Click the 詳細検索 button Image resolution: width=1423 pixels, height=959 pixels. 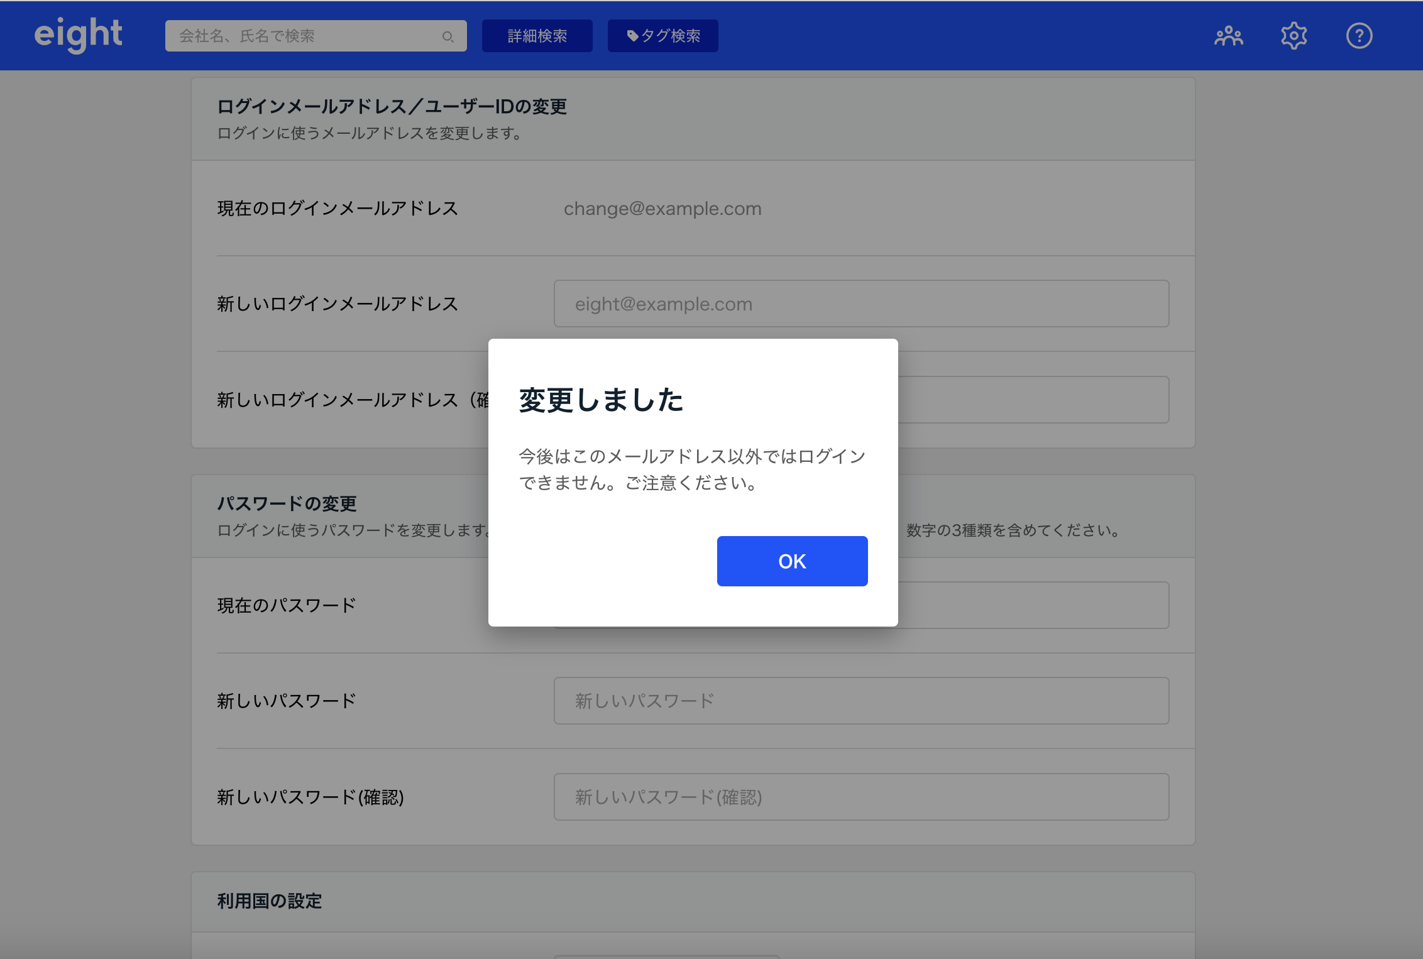pyautogui.click(x=537, y=36)
